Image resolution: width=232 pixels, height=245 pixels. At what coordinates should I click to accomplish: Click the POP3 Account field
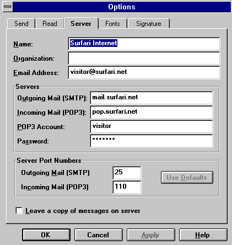click(x=152, y=126)
